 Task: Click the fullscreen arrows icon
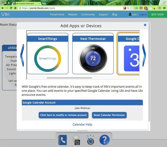tap(164, 3)
